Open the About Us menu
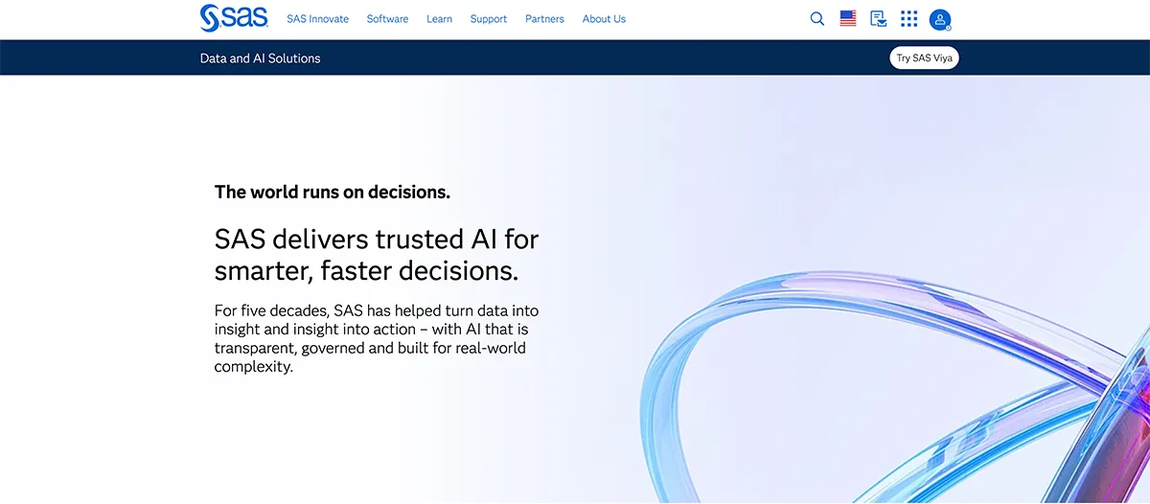The width and height of the screenshot is (1150, 504). (604, 19)
